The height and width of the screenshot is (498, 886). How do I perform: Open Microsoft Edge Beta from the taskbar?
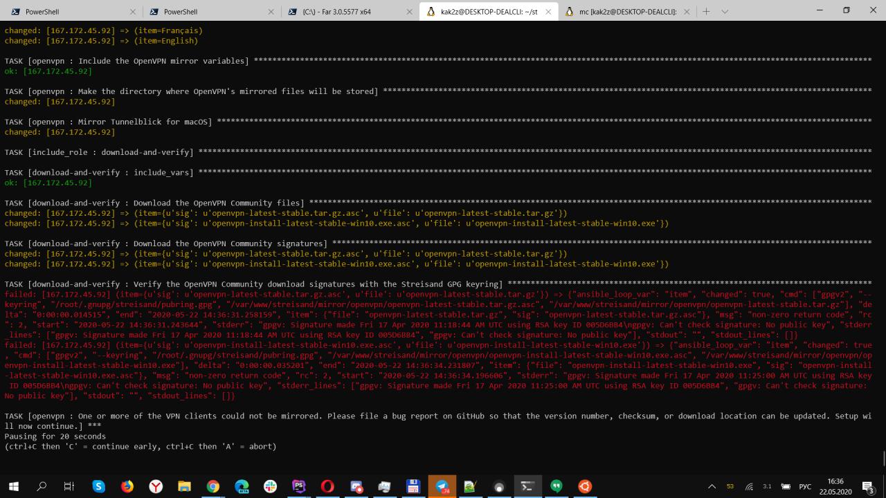[242, 486]
